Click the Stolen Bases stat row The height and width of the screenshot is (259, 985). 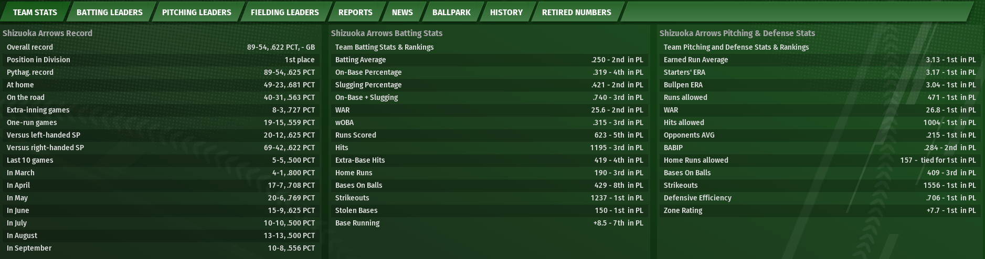489,210
